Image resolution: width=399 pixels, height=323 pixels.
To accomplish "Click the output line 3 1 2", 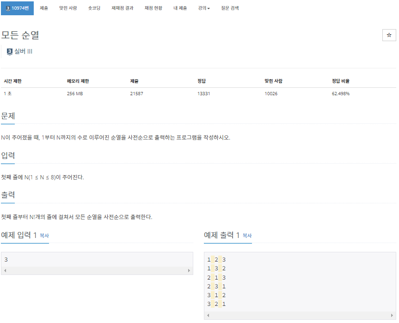I will click(216, 295).
